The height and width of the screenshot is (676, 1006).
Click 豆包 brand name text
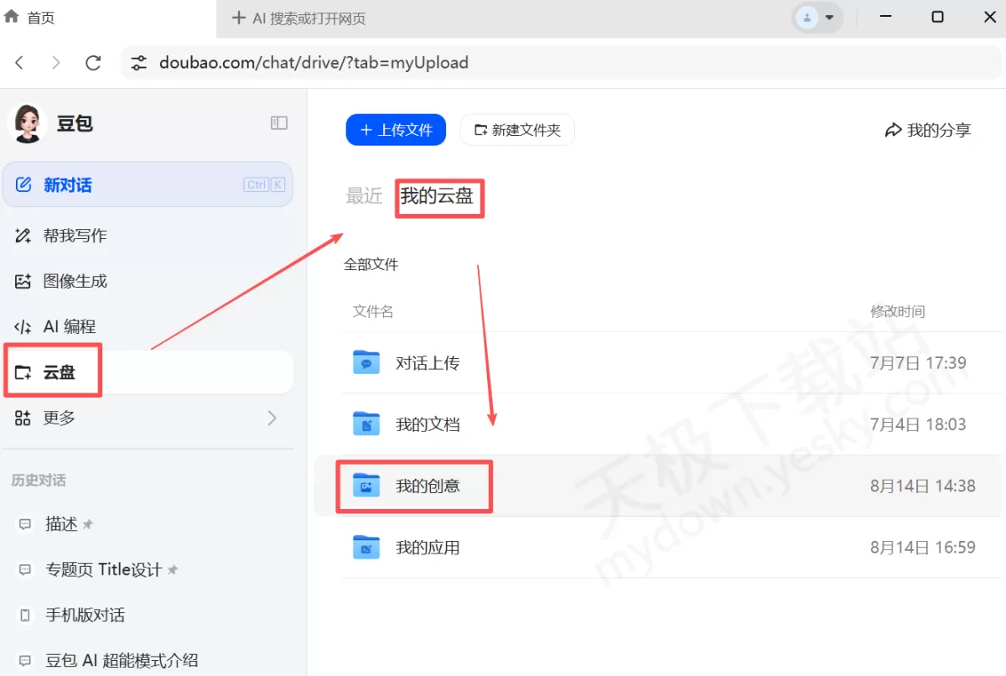(x=75, y=123)
